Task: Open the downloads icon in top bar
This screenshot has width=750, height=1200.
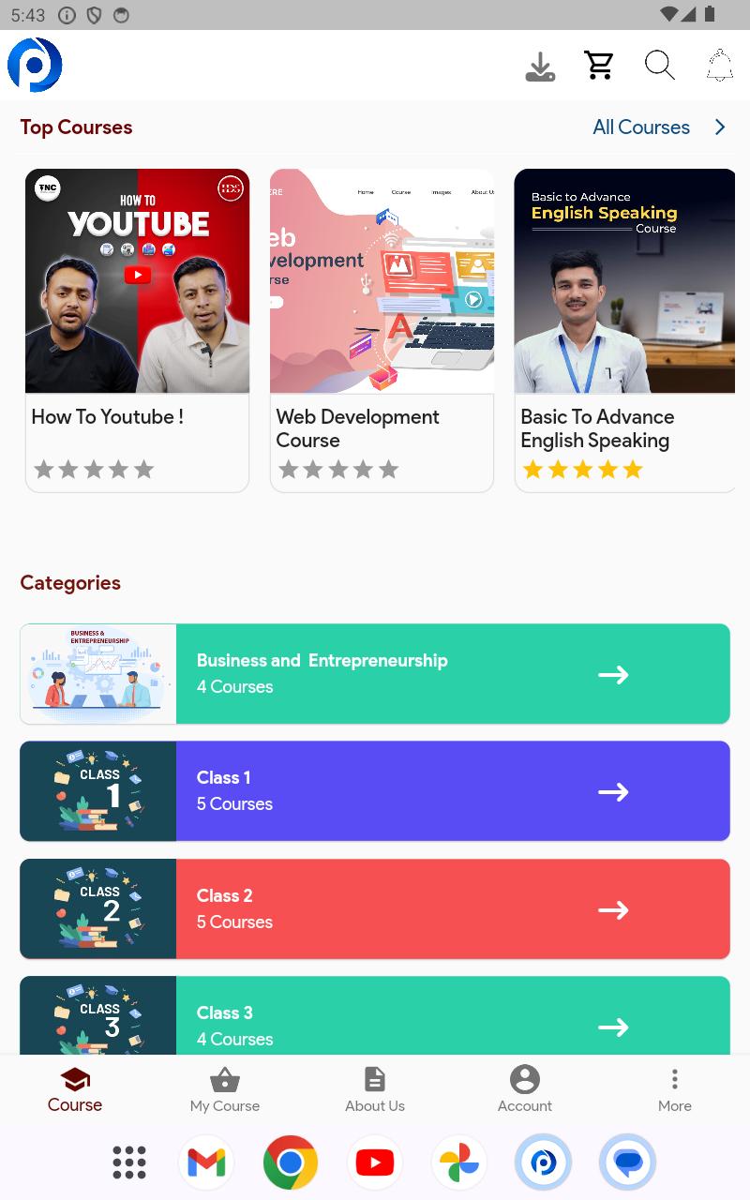Action: point(540,67)
